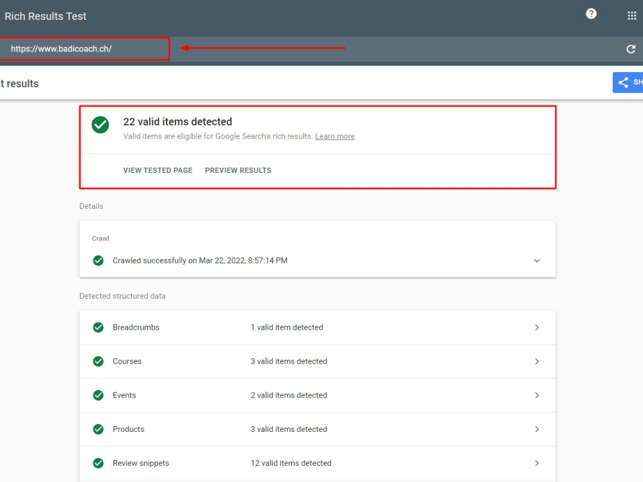Select the Events label

(124, 395)
